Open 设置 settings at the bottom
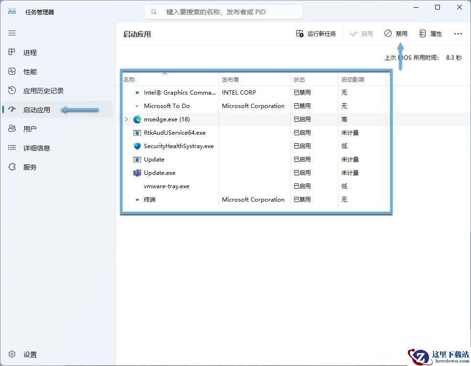Screen dimensions: 471x366 (x=58, y=354)
